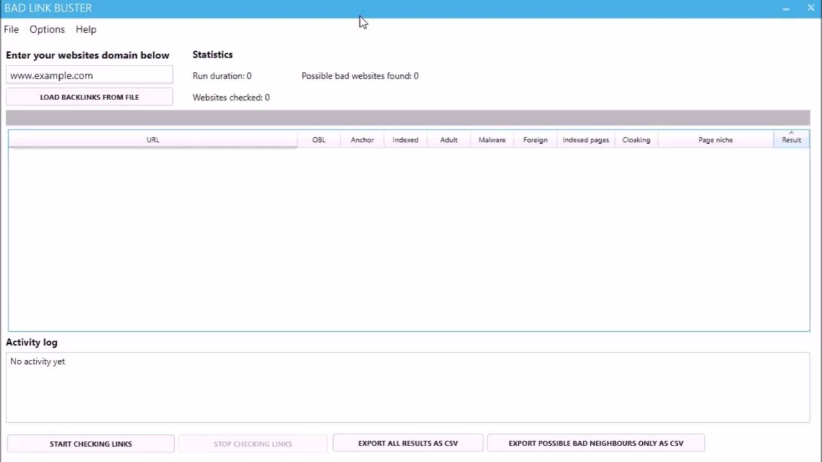Image resolution: width=822 pixels, height=462 pixels.
Task: Click the website domain input field
Action: (89, 75)
